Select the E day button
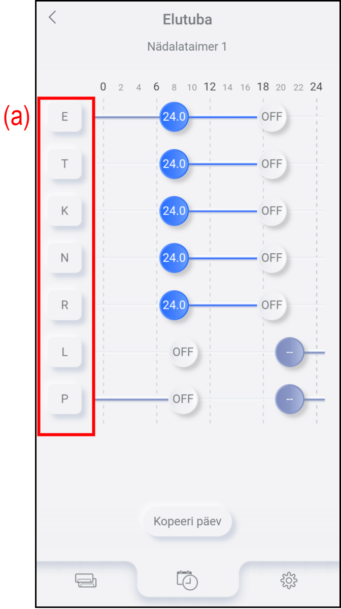 (x=64, y=117)
